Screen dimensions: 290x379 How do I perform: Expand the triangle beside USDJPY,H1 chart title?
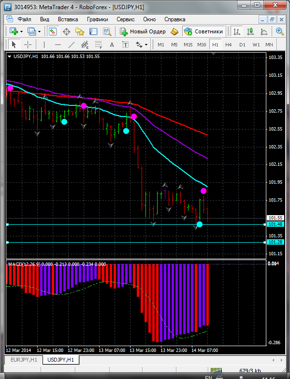point(10,57)
